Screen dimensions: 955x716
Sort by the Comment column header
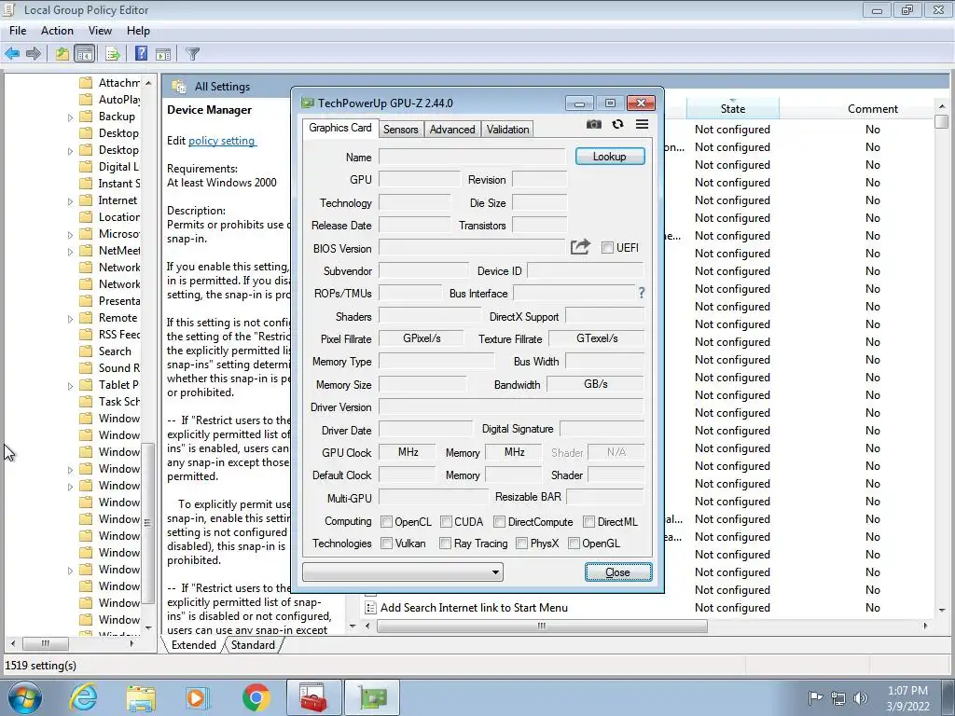pos(873,108)
